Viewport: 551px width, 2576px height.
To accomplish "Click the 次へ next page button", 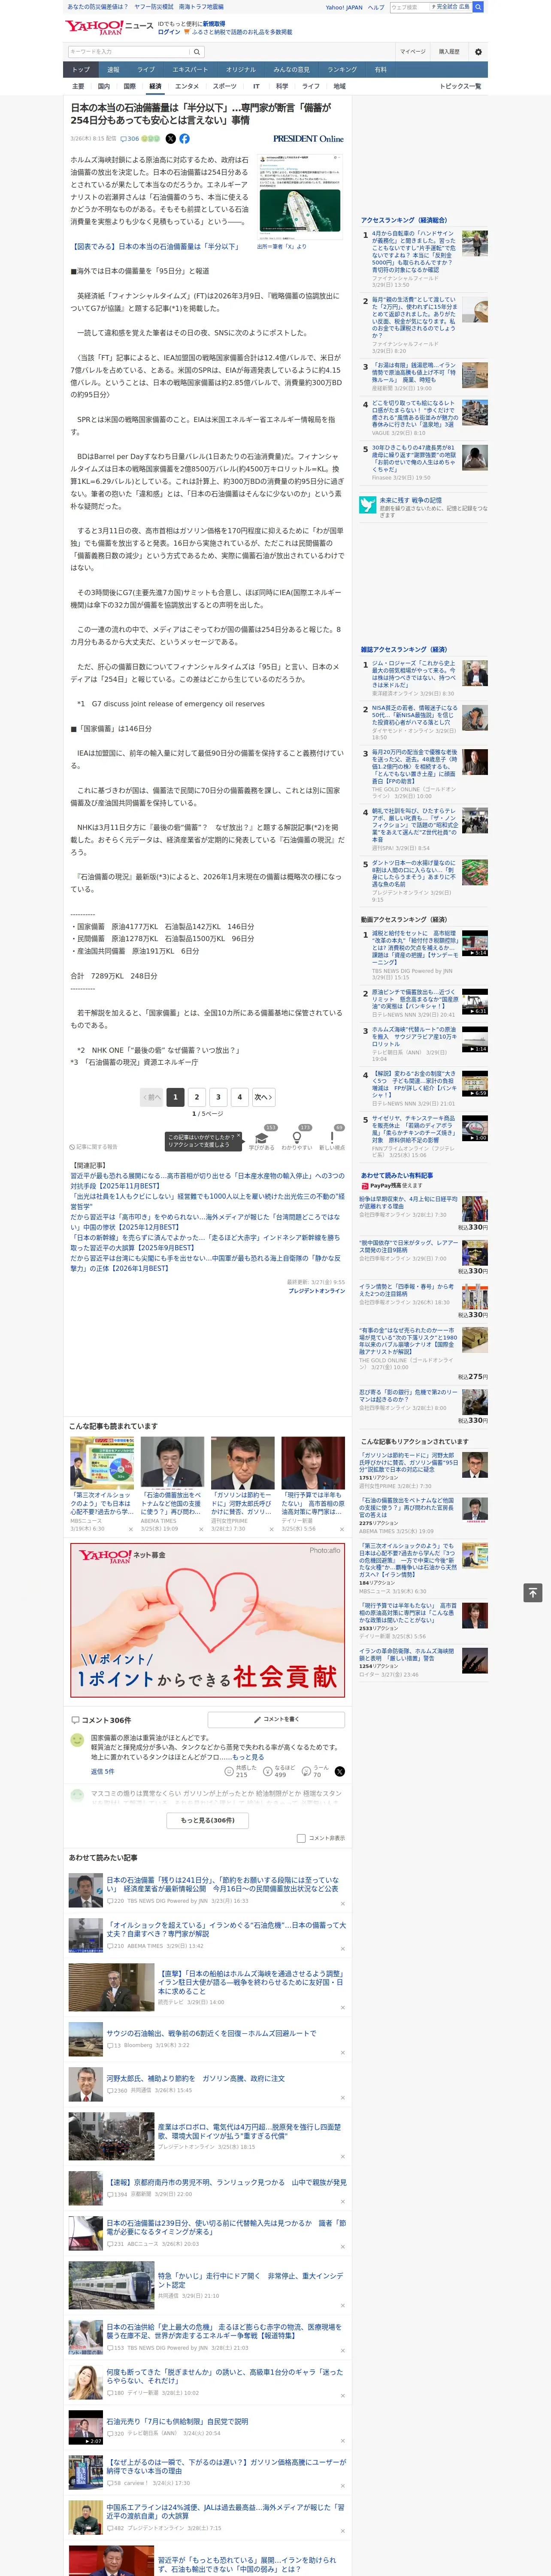I will pyautogui.click(x=263, y=1097).
